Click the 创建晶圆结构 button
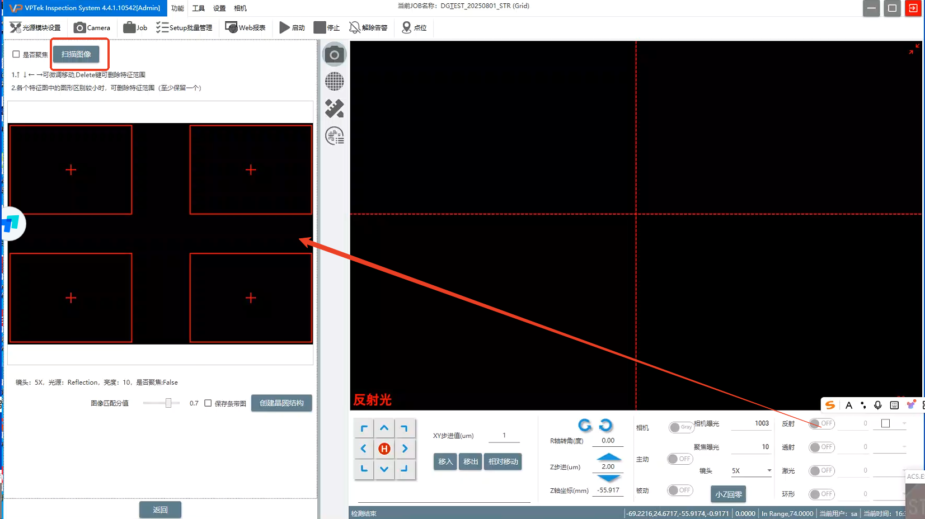The image size is (925, 519). point(281,403)
